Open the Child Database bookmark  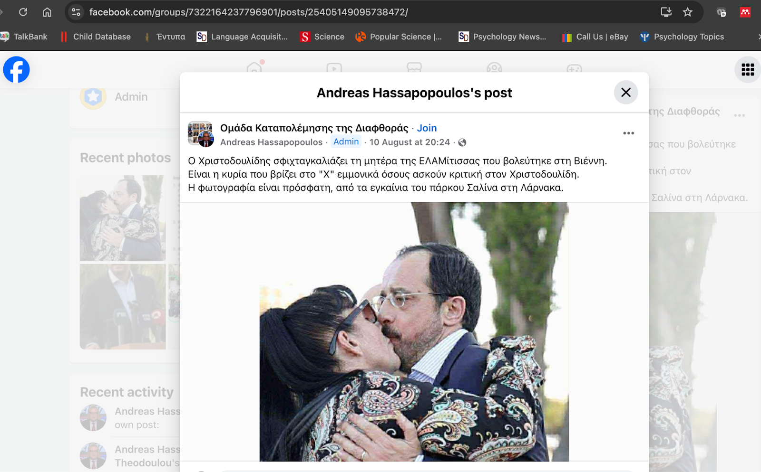(x=96, y=37)
